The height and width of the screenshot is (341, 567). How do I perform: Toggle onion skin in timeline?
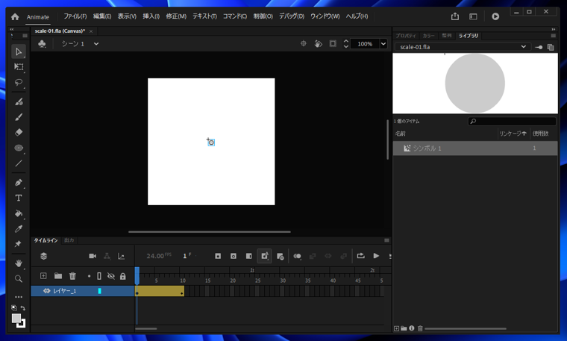(x=297, y=256)
